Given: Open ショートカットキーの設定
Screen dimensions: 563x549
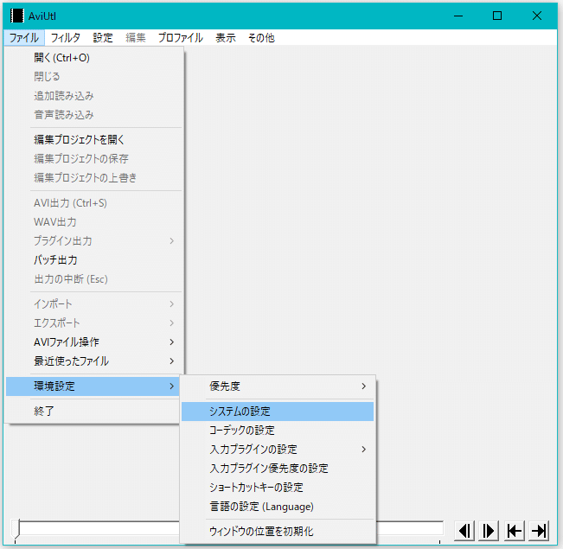Looking at the screenshot, I should (x=278, y=488).
